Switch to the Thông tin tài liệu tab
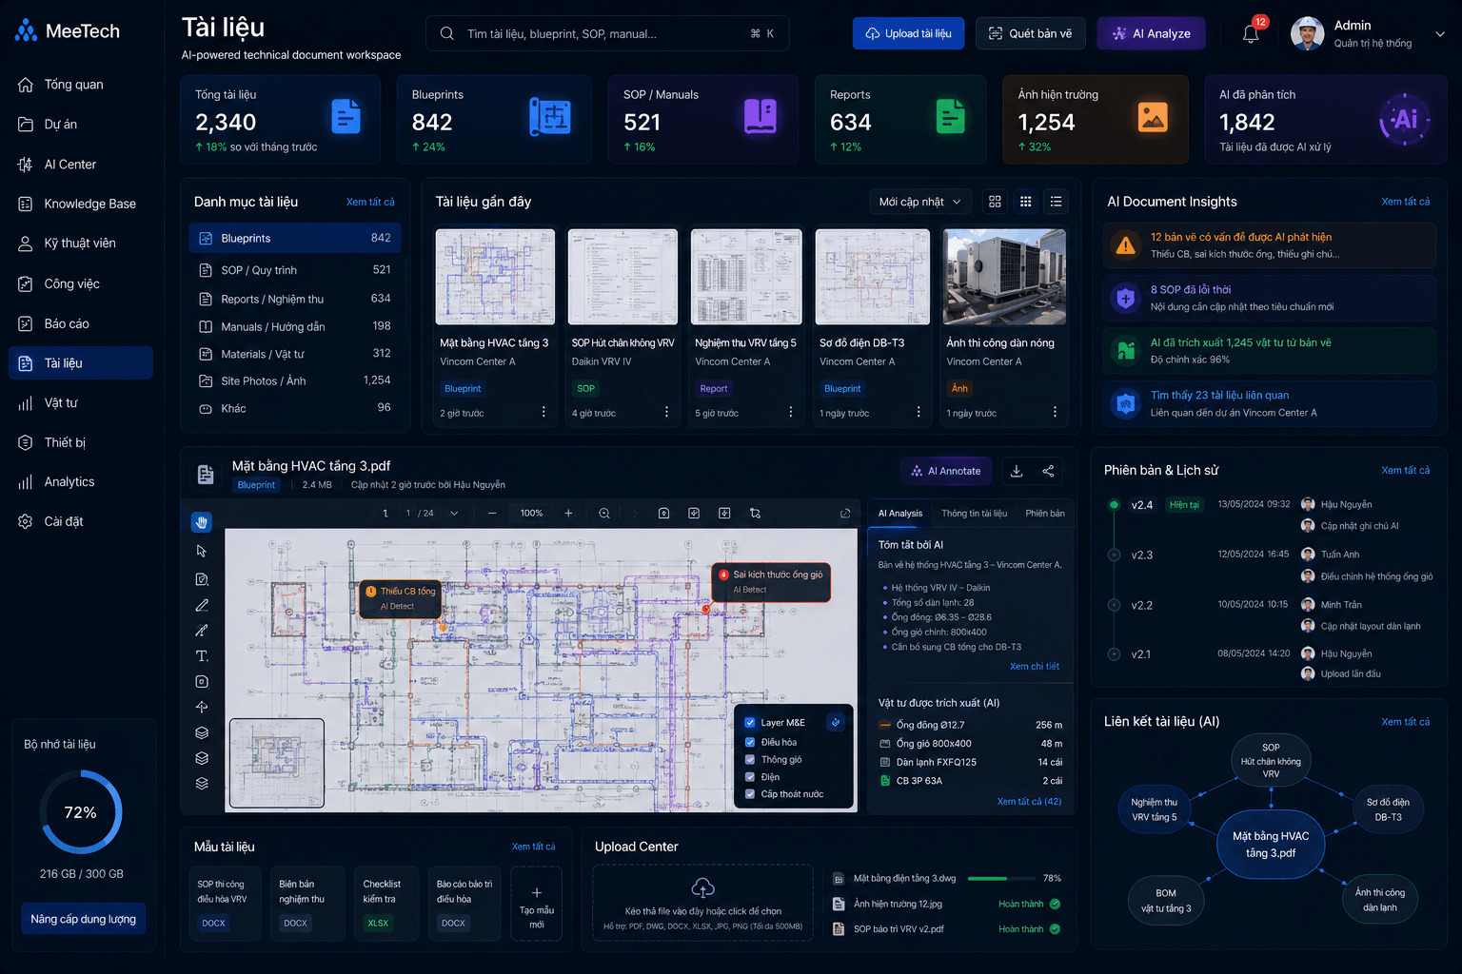The width and height of the screenshot is (1462, 974). tap(974, 514)
